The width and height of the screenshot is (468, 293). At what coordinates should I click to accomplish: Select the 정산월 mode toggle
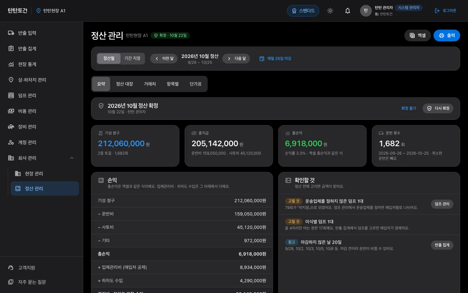point(109,59)
